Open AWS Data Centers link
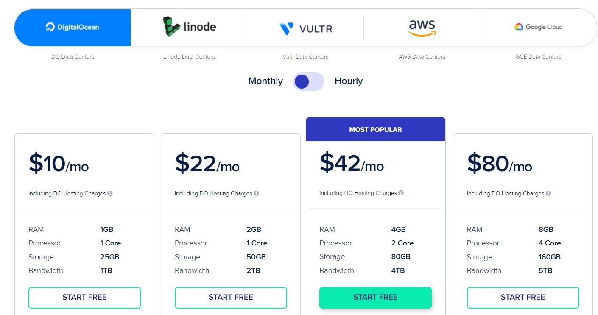Screen dimensions: 598x315 coord(422,56)
